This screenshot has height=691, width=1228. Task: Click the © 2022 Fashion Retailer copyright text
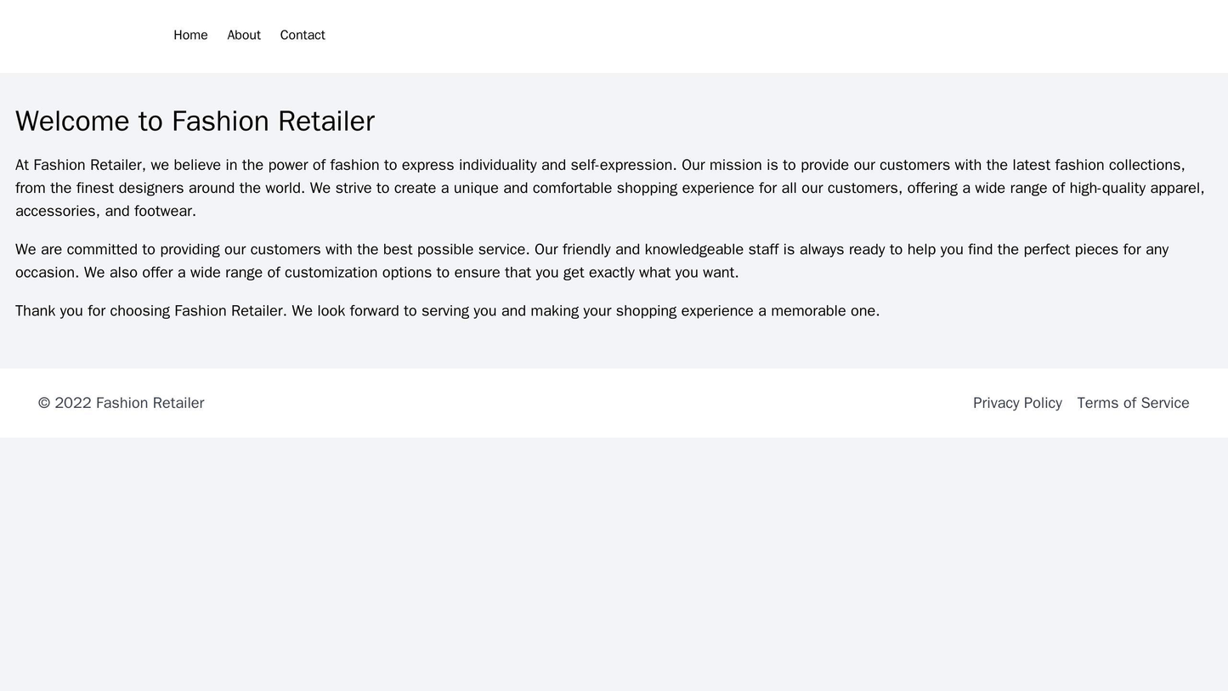(121, 403)
